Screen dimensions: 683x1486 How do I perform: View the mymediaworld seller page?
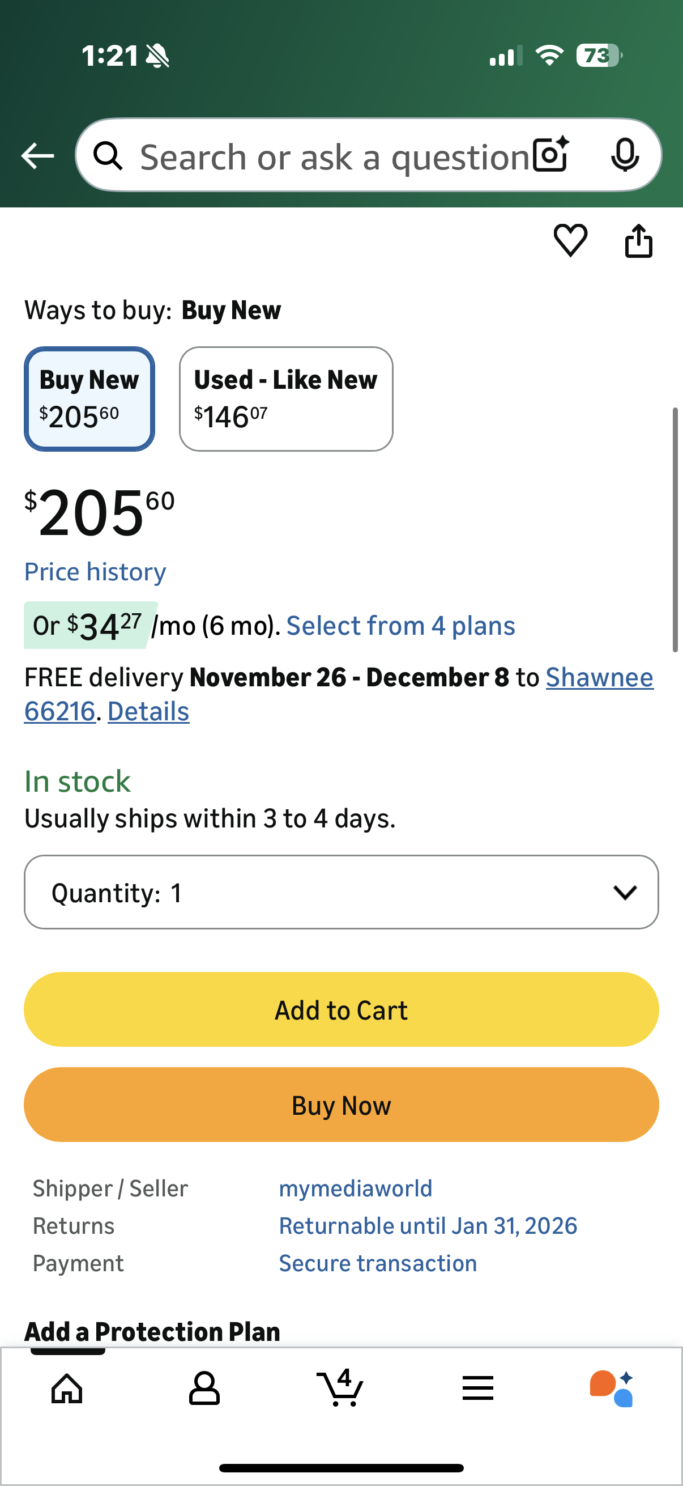tap(356, 1188)
